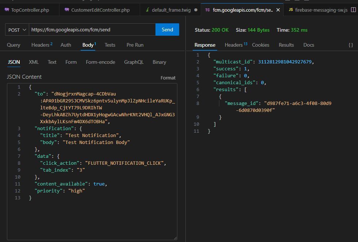This screenshot has width=358, height=242.
Task: Select the XML body type
Action: [x=34, y=62]
